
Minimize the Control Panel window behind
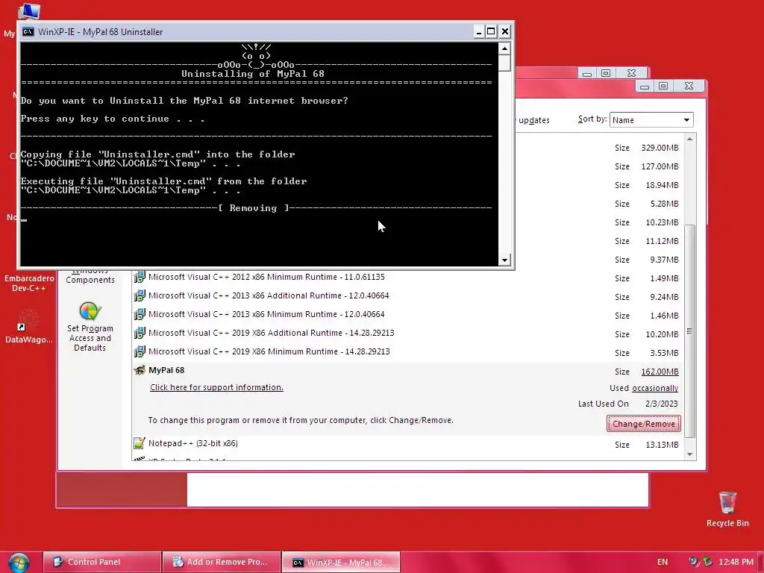(587, 73)
